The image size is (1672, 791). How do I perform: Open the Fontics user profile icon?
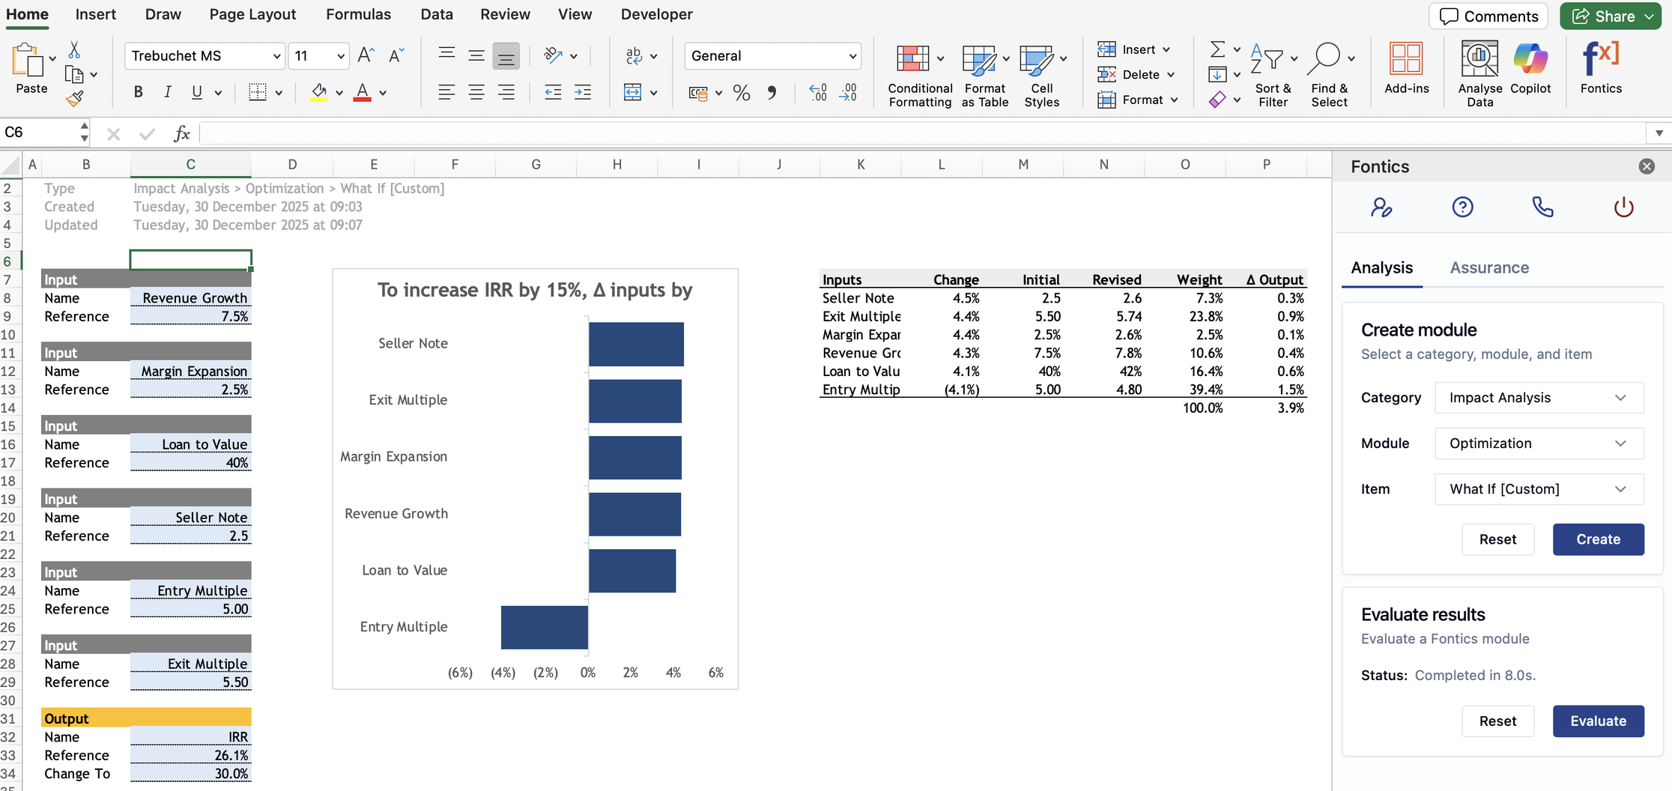[x=1381, y=207]
